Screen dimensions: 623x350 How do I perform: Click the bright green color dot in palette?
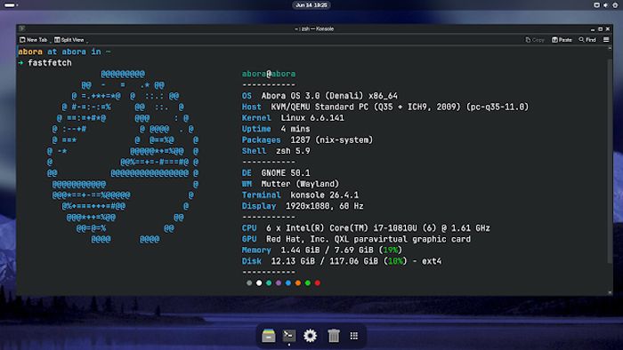pos(308,283)
